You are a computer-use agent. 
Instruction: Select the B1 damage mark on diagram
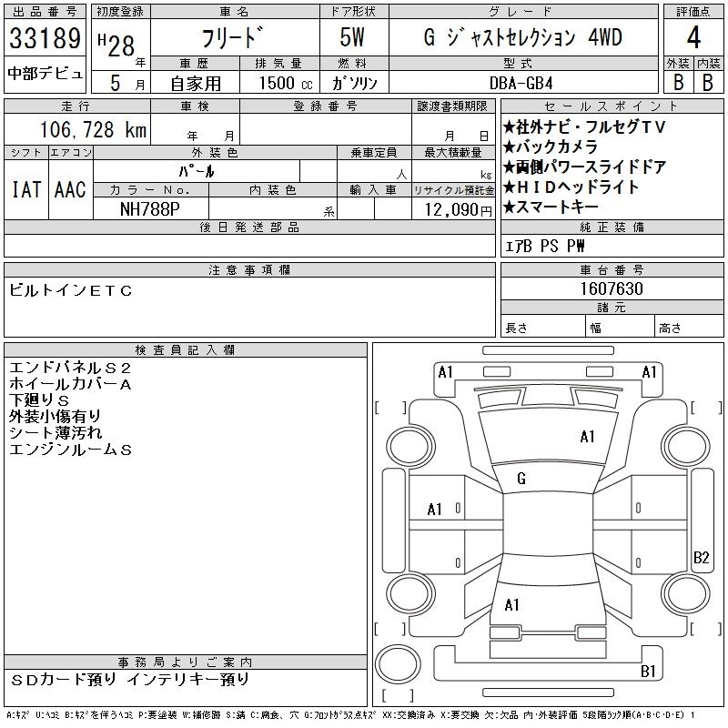click(x=648, y=672)
